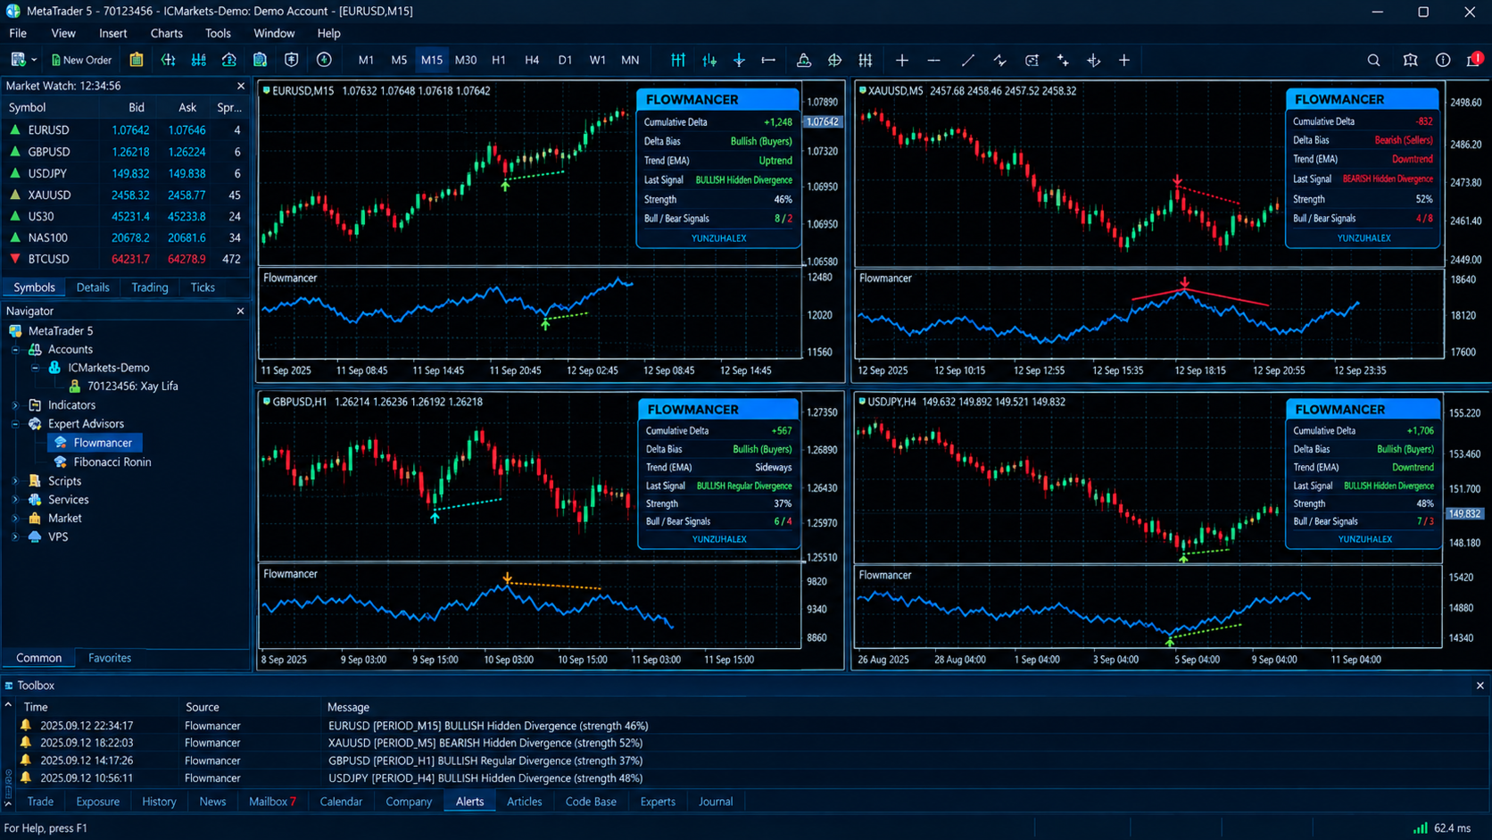The width and height of the screenshot is (1492, 840).
Task: Open the search magnifier icon in toolbar
Action: click(x=1373, y=60)
